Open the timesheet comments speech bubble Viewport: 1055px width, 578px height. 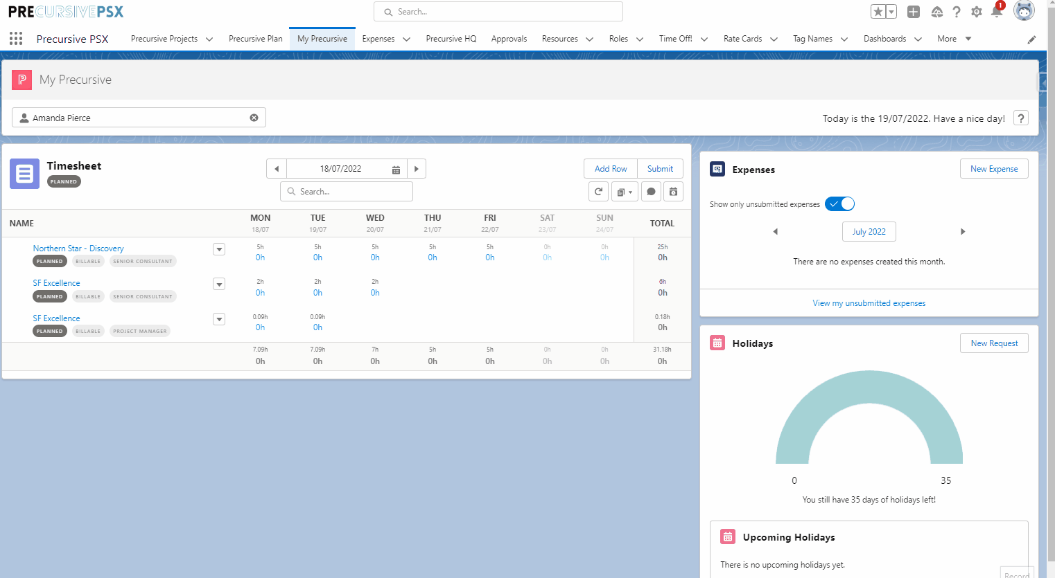(651, 192)
